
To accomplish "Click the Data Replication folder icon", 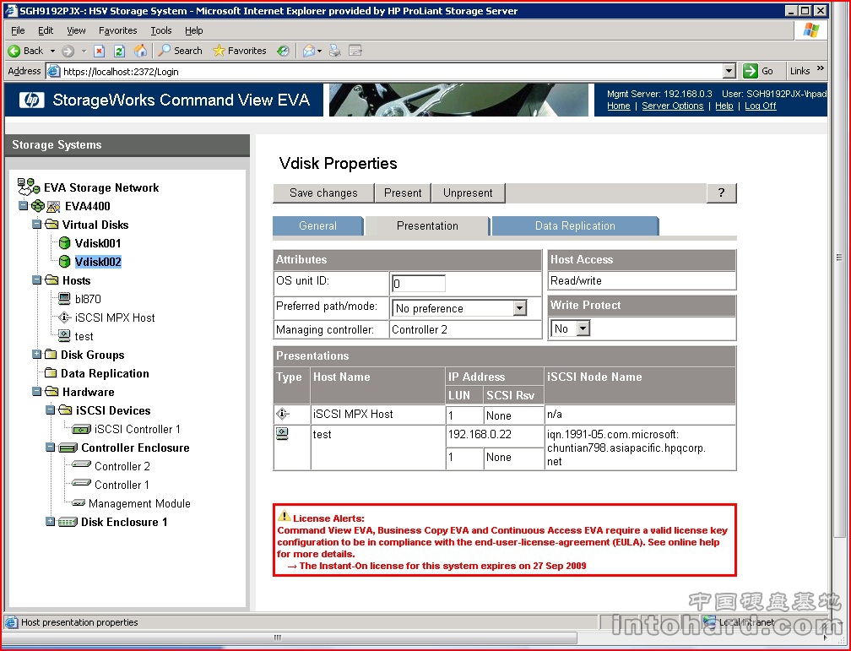I will click(51, 372).
